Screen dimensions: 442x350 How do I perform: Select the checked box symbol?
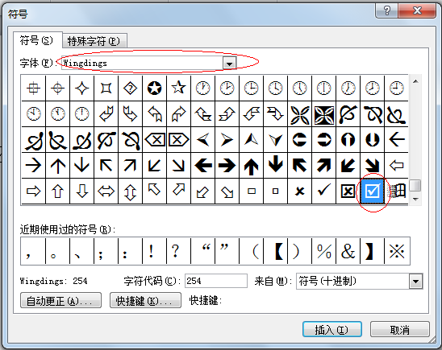[373, 191]
